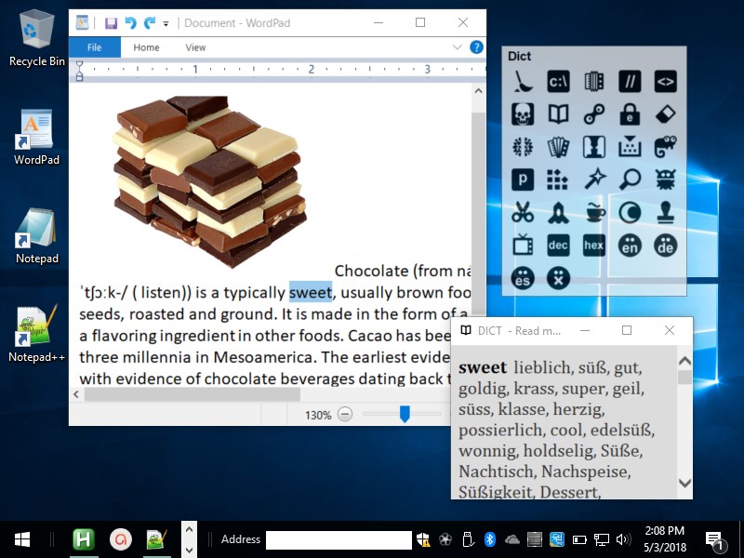The height and width of the screenshot is (558, 744).
Task: Open the Customize Quick Access Toolbar dropdown
Action: tap(166, 23)
